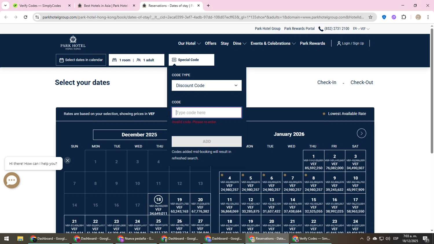Close the Verify Codes SimplyCodes tab

click(69, 5)
